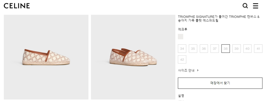Select shoe size 41
Screen dimensions: 264x101
(258, 49)
